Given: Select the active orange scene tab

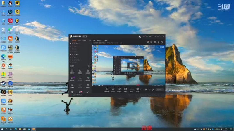Looking at the screenshot, I should click(x=74, y=40).
